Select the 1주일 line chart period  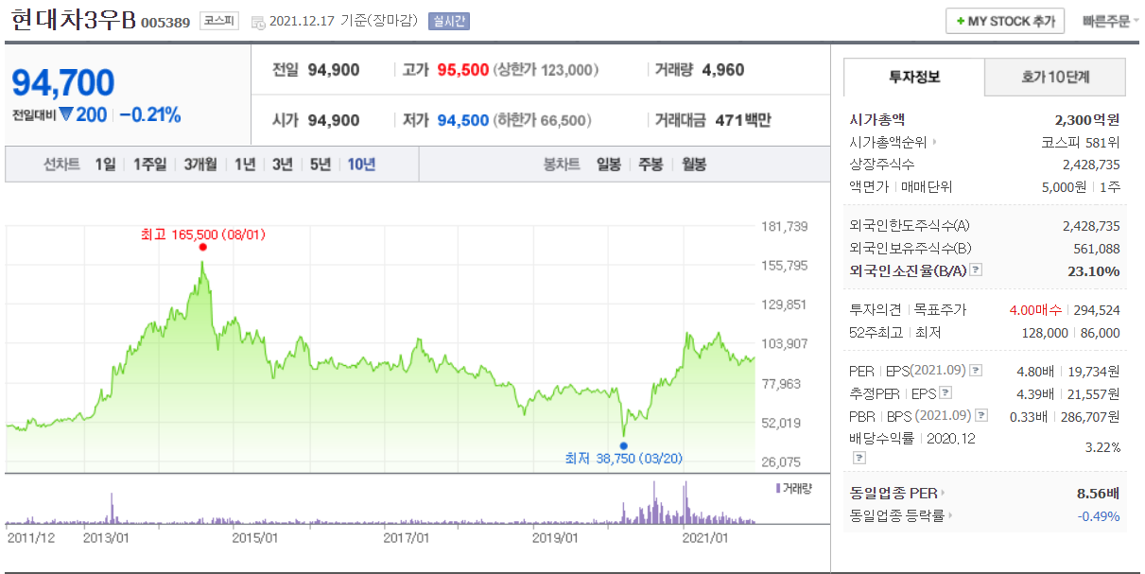click(149, 164)
